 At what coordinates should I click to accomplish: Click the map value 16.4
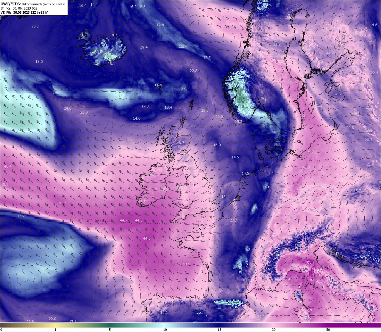(x=83, y=6)
